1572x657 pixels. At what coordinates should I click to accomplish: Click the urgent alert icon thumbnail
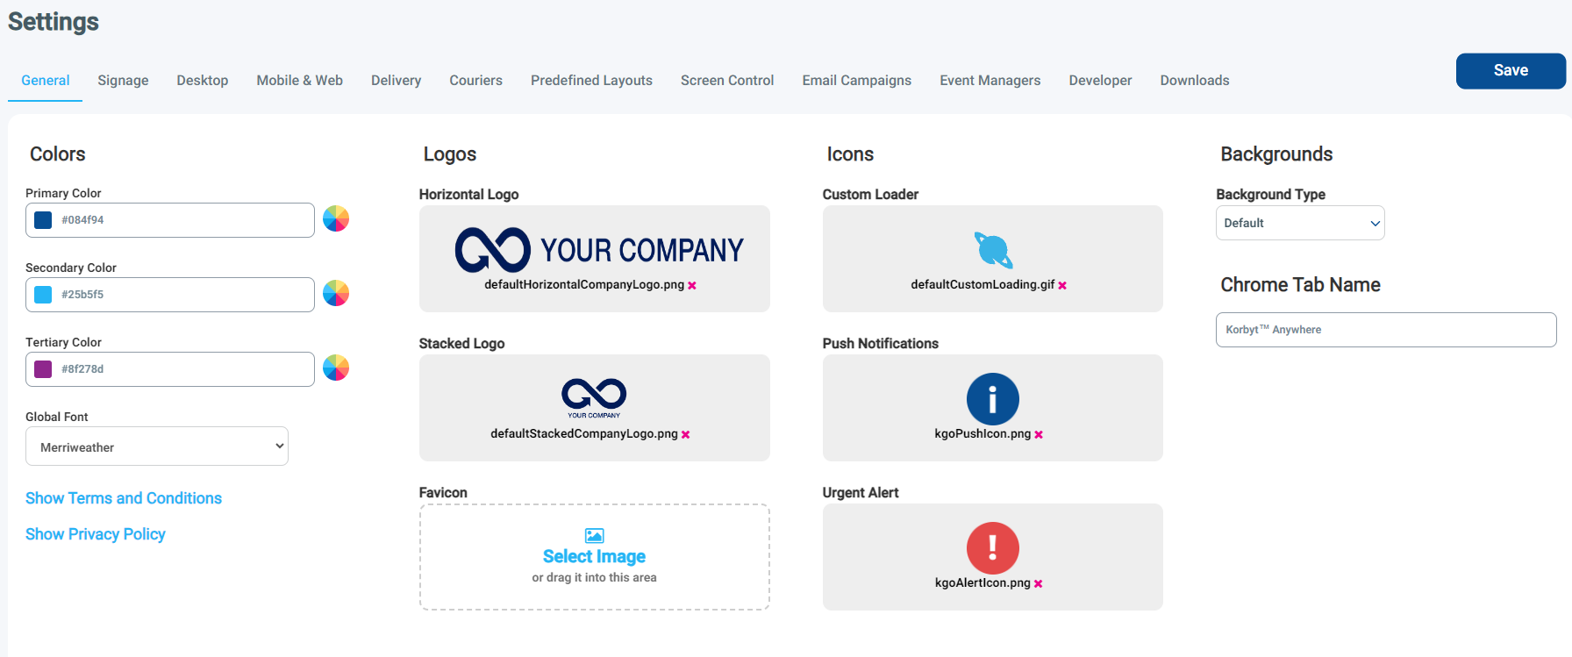993,548
